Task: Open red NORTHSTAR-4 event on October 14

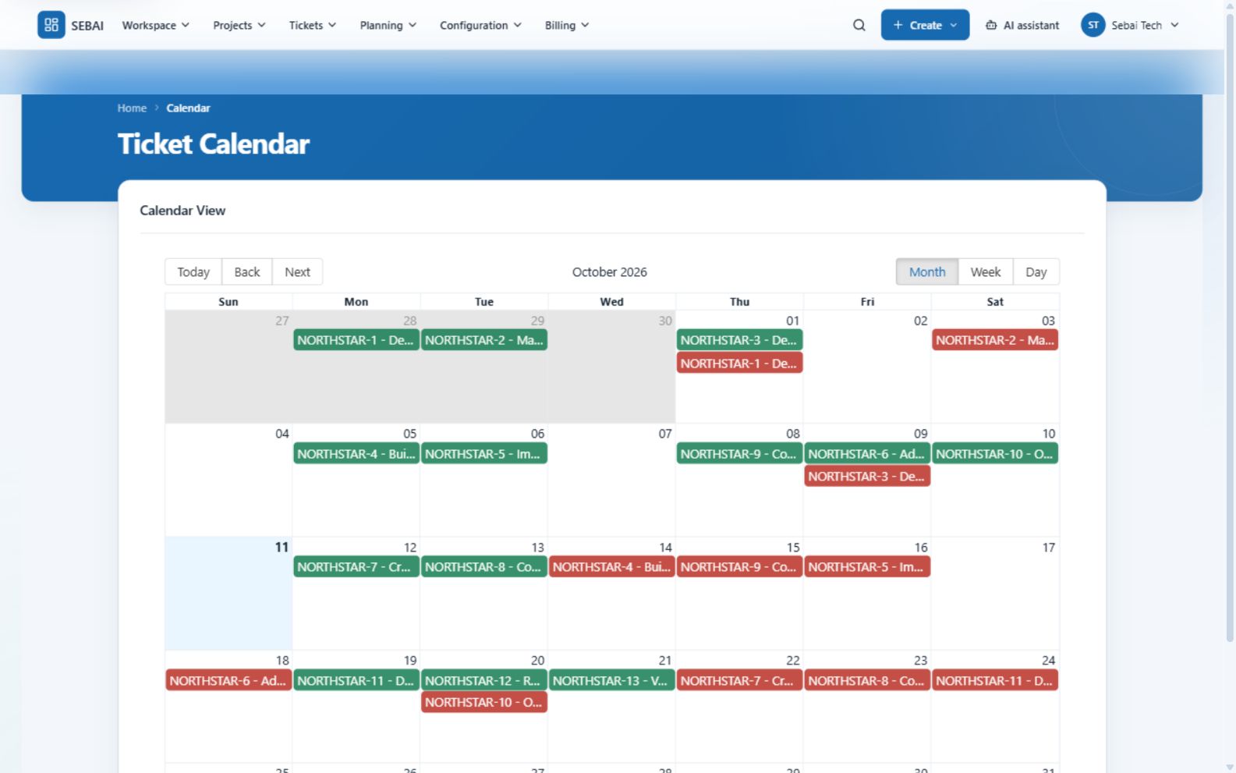Action: pyautogui.click(x=612, y=567)
